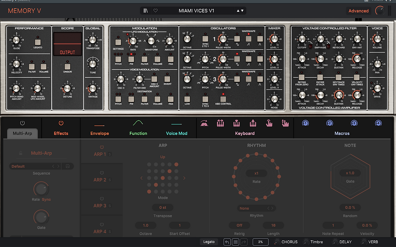The image size is (396, 247).
Task: Favorite the preset with the heart icon
Action: coord(156,10)
